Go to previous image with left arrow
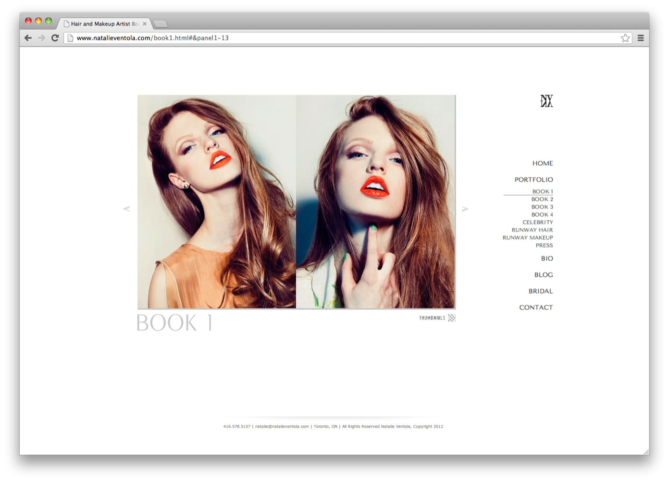 coord(126,209)
